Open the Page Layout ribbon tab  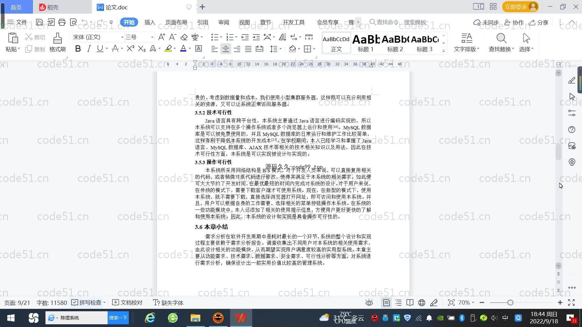[x=176, y=22]
